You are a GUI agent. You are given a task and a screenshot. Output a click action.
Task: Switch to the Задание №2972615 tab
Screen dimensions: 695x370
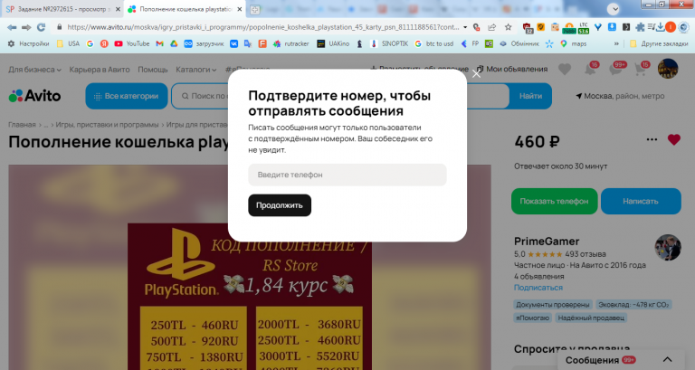[62, 9]
